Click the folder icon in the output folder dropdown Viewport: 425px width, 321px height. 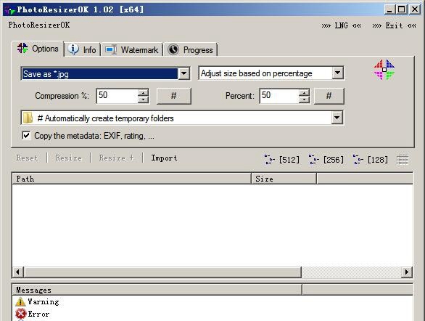click(x=28, y=118)
